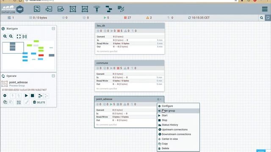Copy selection icon in Operate panel
271x152 pixels.
click(5, 102)
